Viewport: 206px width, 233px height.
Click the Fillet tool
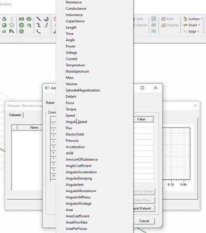168,19
